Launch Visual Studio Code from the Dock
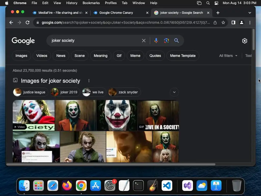 167,186
